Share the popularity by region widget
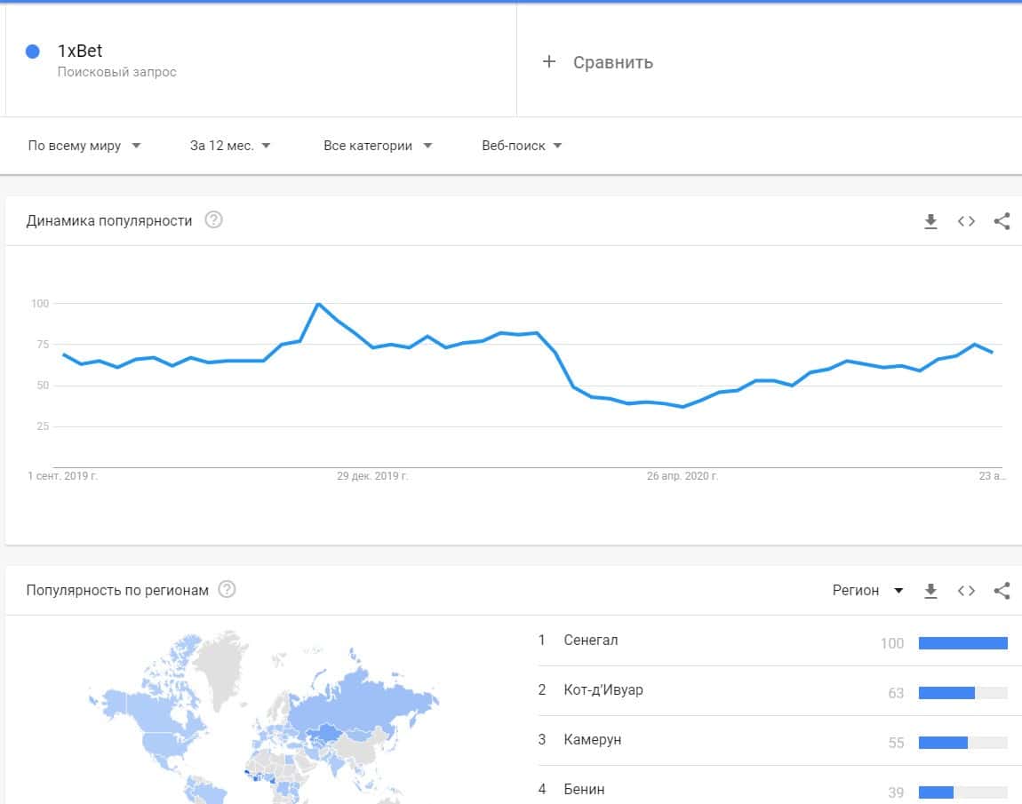Viewport: 1022px width, 804px height. (1002, 591)
